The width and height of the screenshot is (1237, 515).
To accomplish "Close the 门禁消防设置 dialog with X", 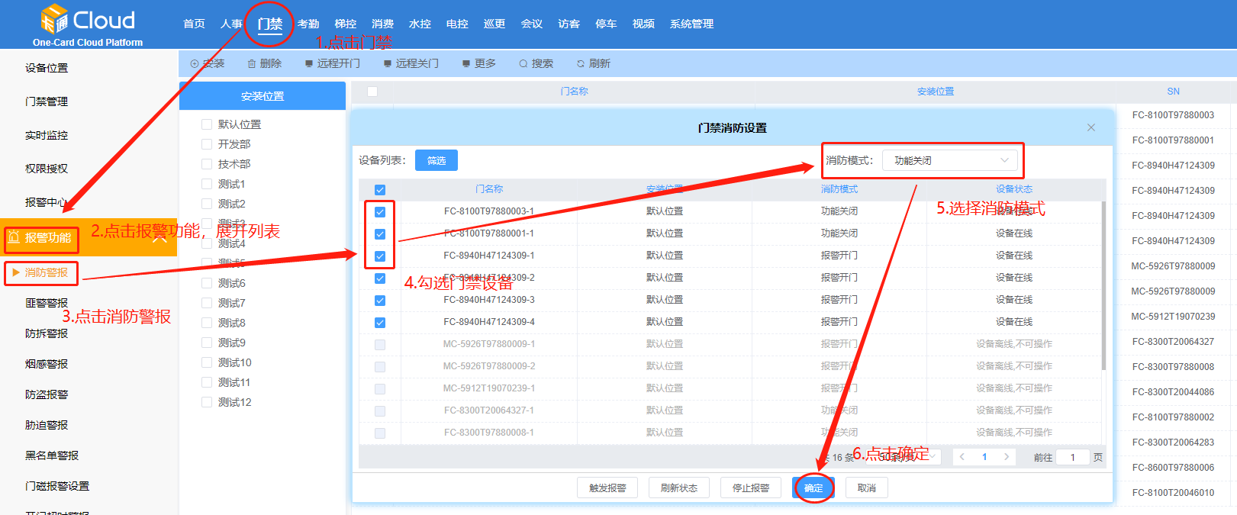I will 1091,127.
